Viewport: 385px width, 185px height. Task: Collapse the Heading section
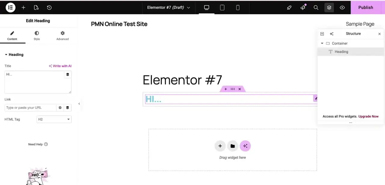[x=14, y=55]
